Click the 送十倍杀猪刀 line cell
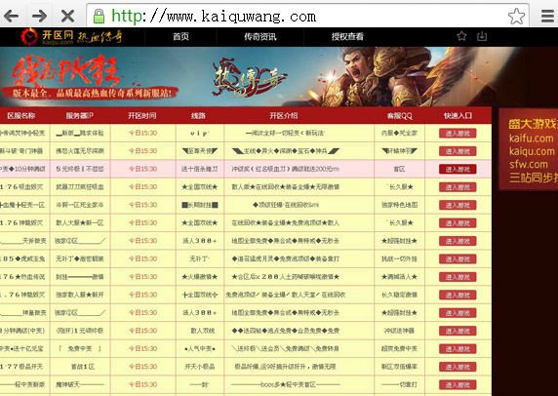558x396 pixels. (x=199, y=169)
